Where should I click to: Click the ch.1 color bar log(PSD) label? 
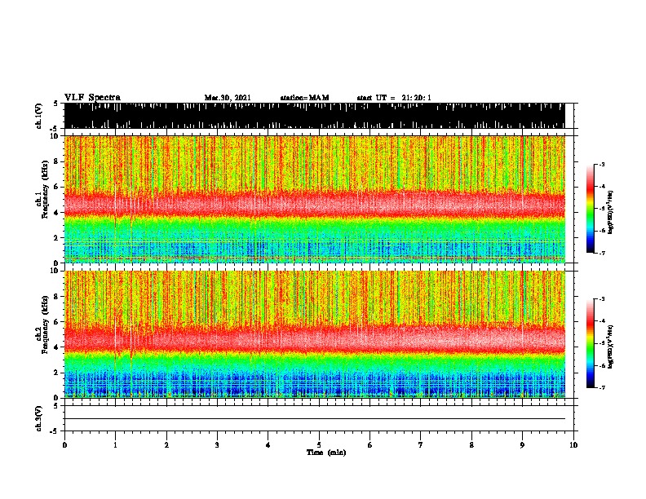(611, 212)
